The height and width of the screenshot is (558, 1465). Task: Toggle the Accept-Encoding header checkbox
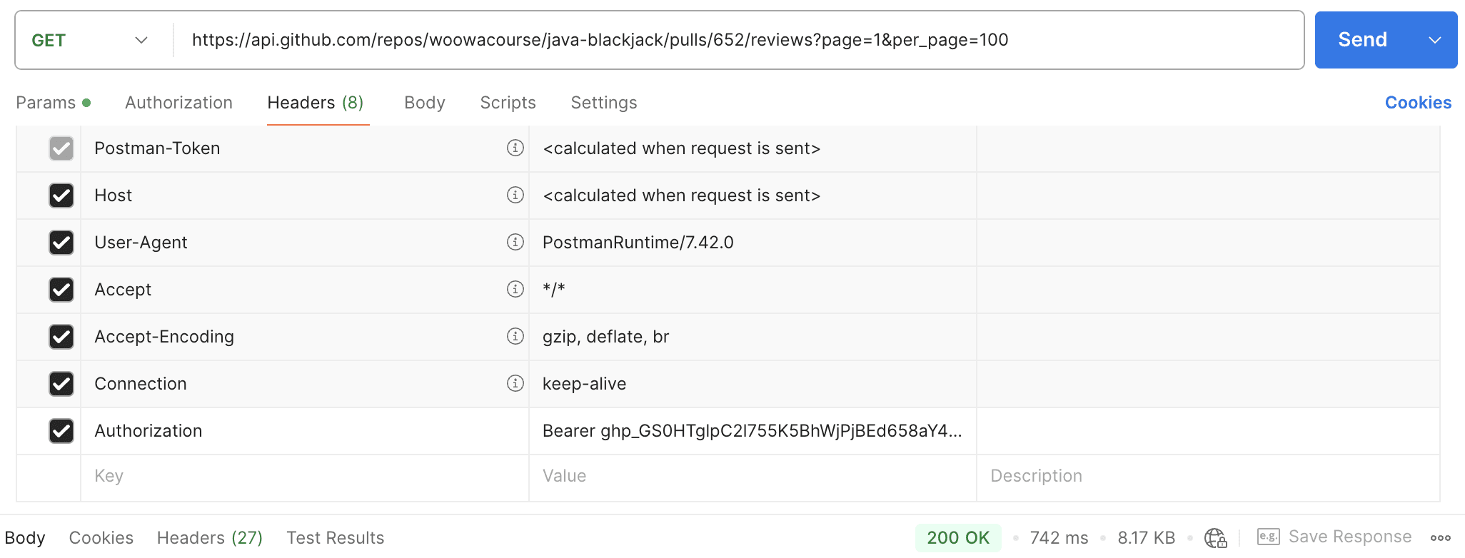(61, 337)
